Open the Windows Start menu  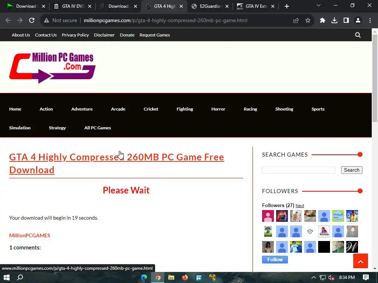[7, 277]
